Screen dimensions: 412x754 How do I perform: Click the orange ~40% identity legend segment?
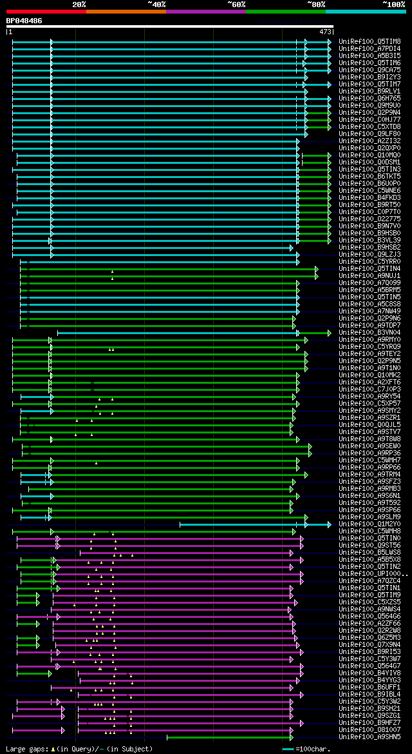pyautogui.click(x=126, y=11)
